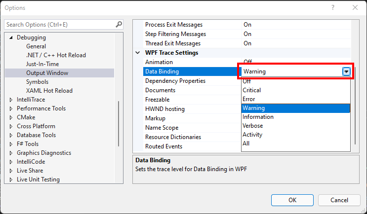Select Critical trace level

point(296,90)
